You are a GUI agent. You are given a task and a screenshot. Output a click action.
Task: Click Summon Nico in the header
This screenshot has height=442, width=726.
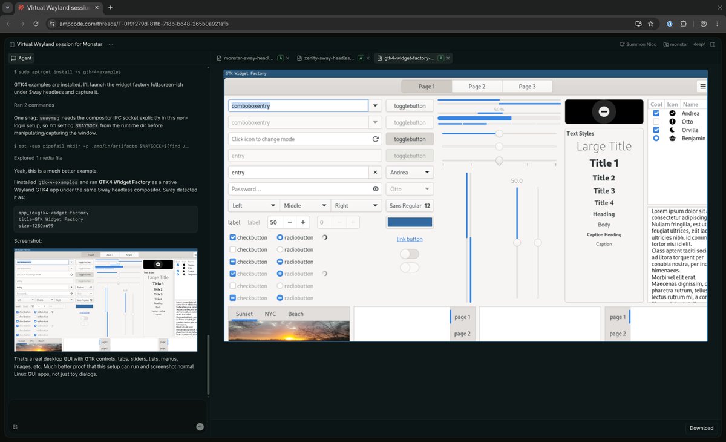[x=638, y=44]
